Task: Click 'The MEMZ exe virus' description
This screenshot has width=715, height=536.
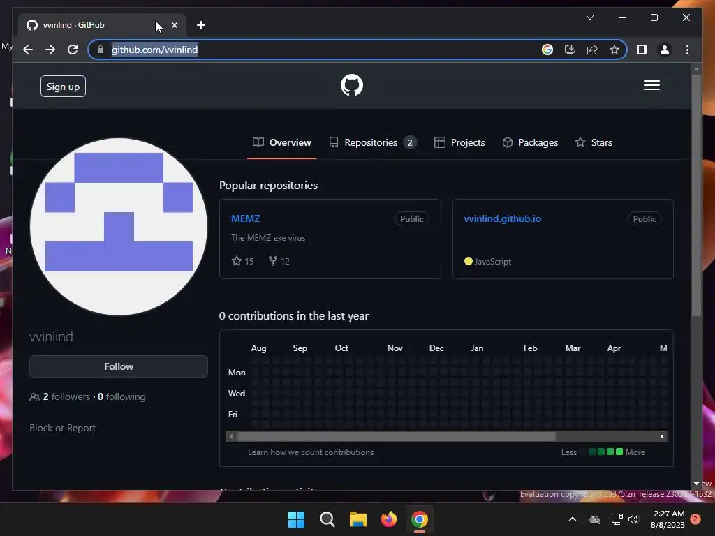Action: click(268, 238)
